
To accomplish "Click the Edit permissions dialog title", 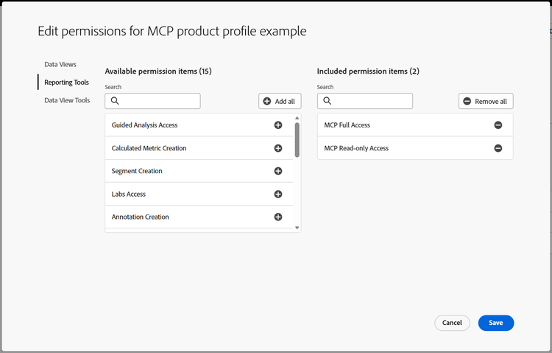I will [172, 31].
